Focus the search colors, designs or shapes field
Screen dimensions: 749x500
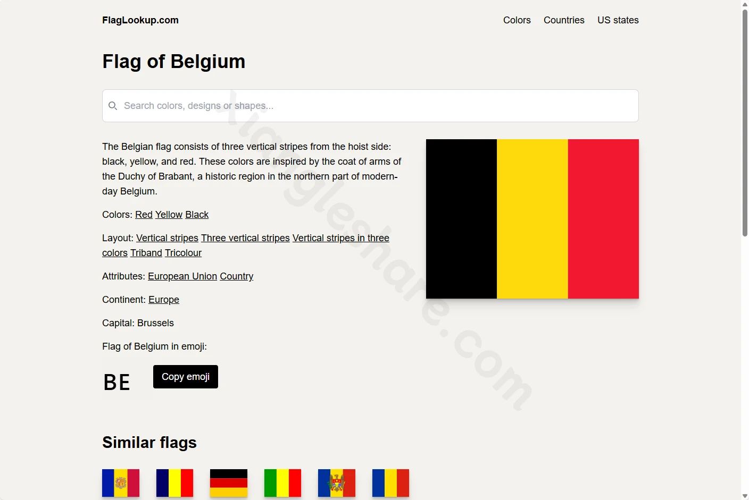pos(370,106)
